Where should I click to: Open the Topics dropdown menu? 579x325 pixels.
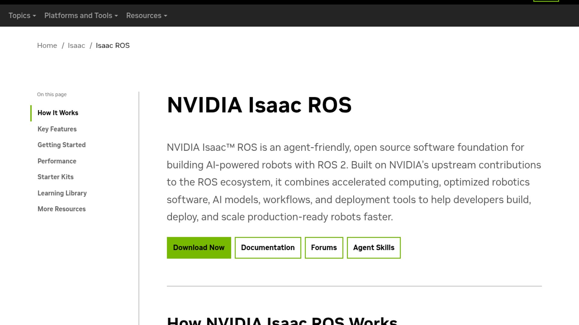tap(22, 16)
